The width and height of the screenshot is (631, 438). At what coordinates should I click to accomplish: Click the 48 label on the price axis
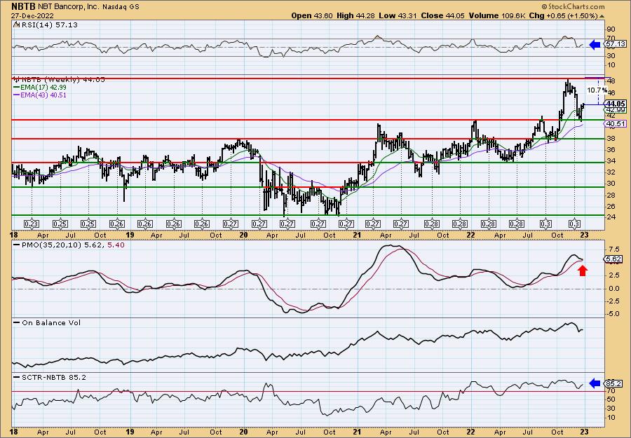(611, 81)
